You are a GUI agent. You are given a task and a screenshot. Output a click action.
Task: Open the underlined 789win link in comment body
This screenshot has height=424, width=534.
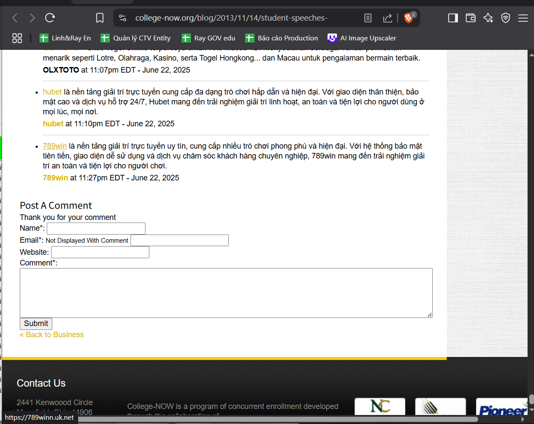55,146
